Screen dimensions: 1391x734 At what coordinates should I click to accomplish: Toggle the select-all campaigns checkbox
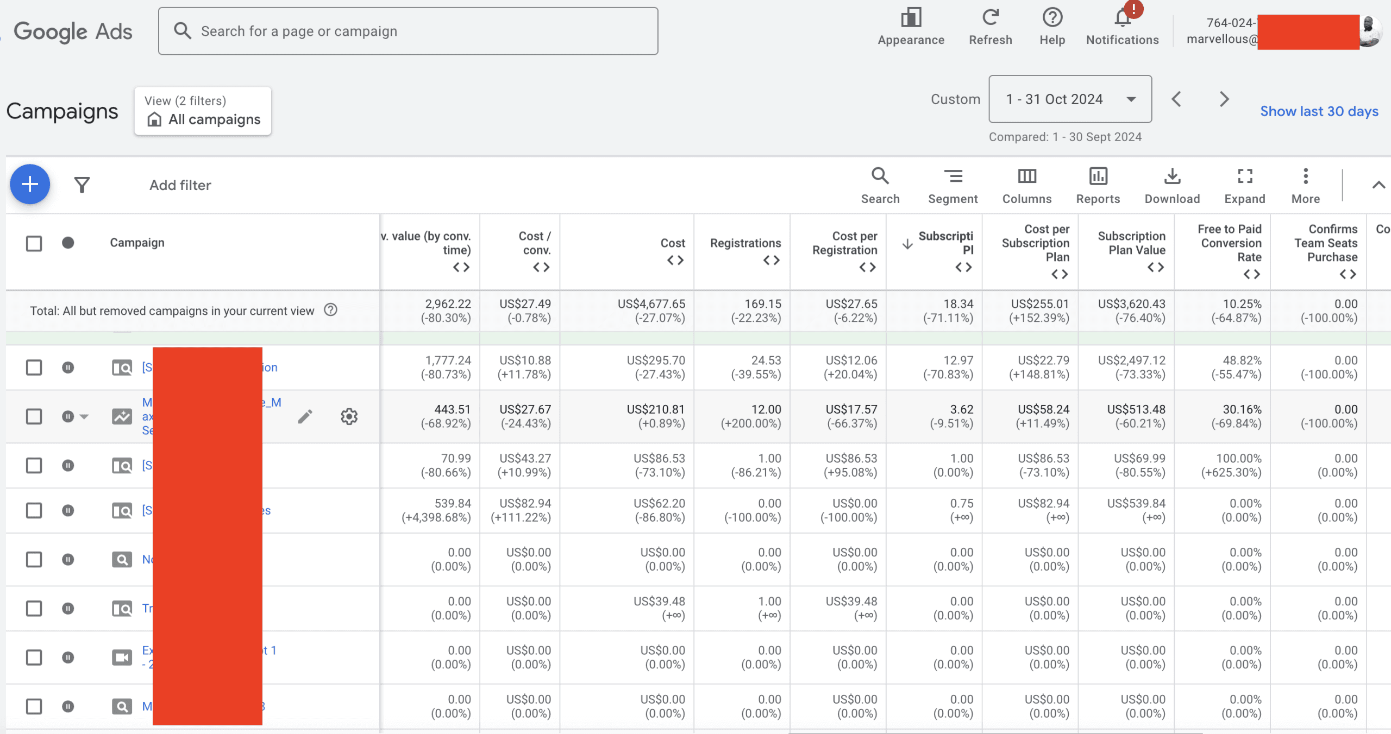pyautogui.click(x=34, y=243)
